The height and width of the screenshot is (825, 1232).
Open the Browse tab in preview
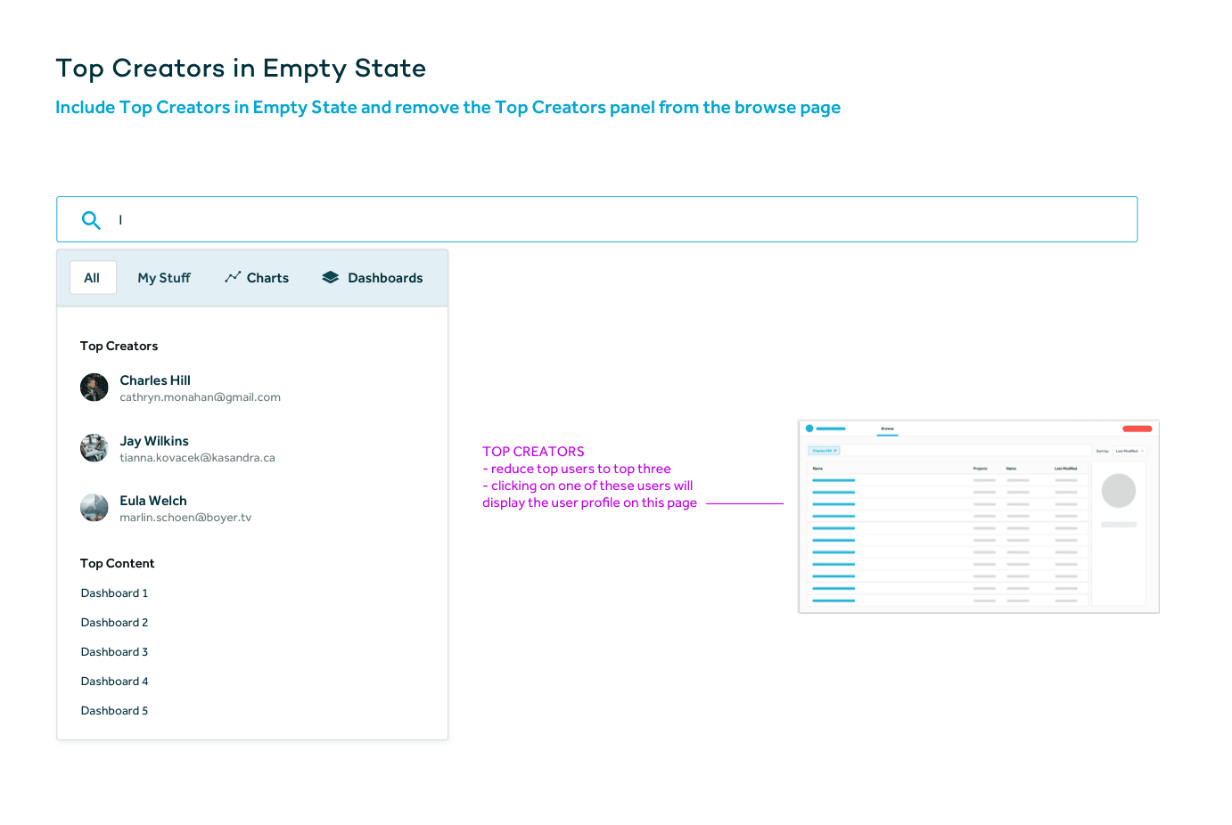click(x=887, y=429)
